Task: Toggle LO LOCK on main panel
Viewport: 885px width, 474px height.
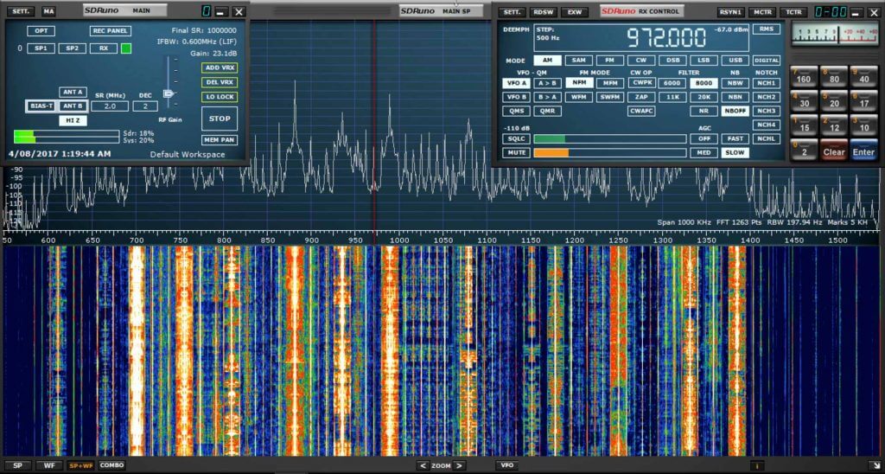Action: click(x=219, y=97)
